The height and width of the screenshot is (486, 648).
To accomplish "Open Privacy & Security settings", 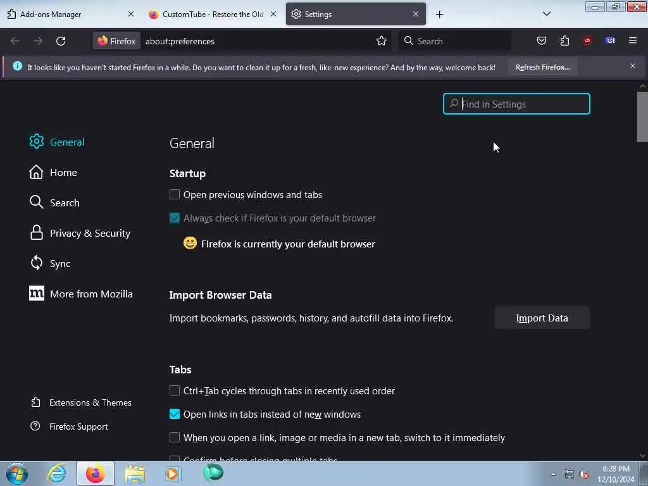I will coord(80,233).
